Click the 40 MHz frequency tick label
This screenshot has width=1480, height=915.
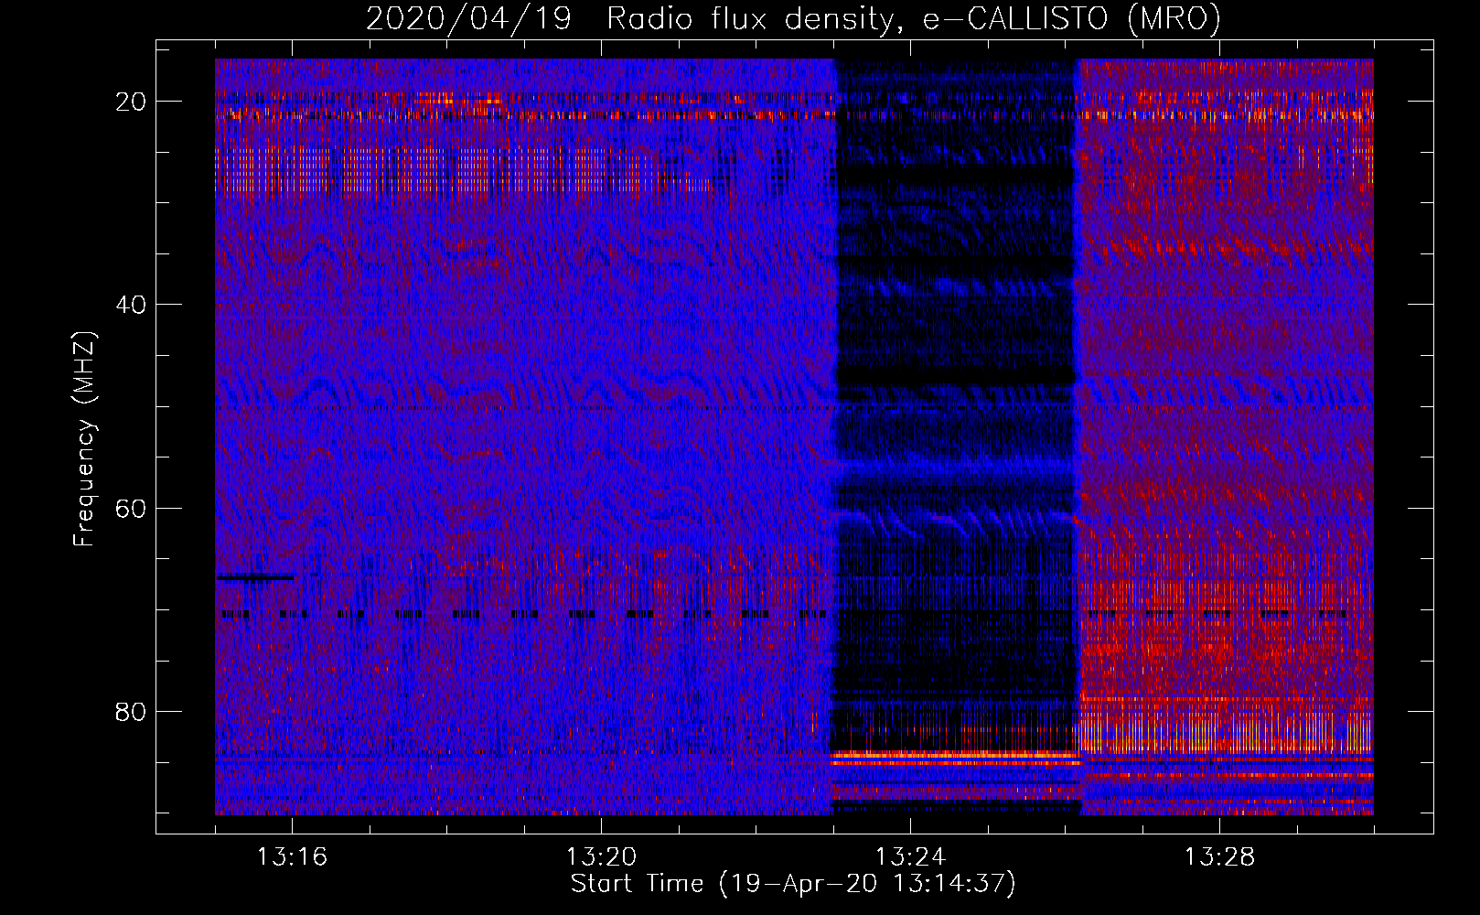131,305
